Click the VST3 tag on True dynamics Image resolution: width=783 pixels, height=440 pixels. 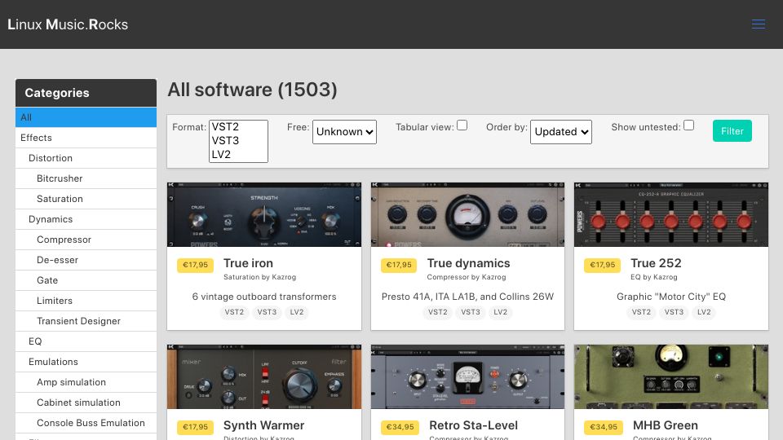[471, 312]
